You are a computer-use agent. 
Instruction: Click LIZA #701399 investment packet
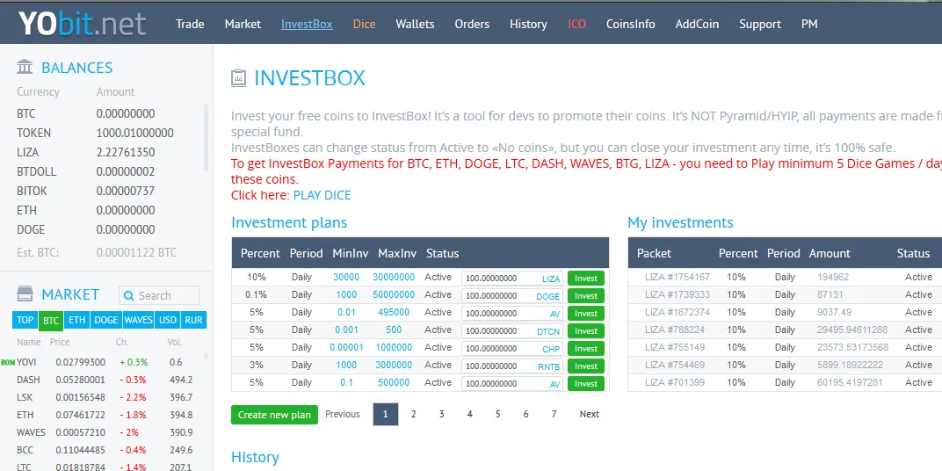[675, 383]
